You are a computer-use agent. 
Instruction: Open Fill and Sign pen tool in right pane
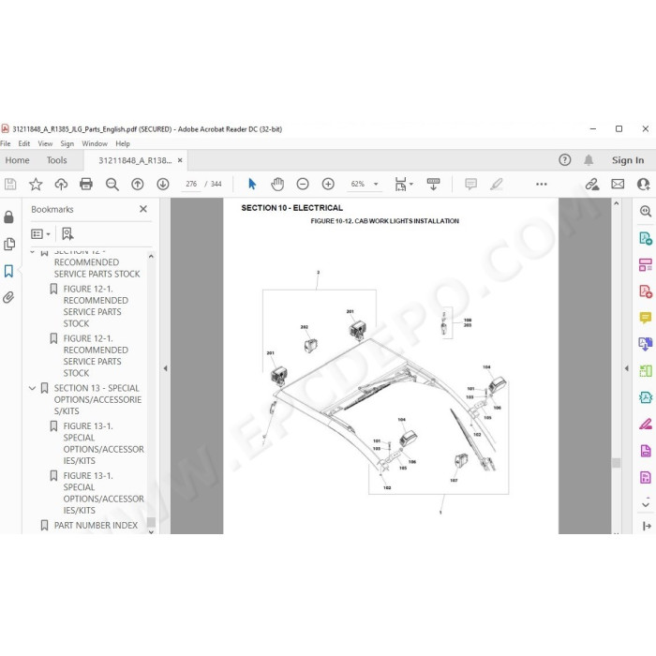[645, 424]
